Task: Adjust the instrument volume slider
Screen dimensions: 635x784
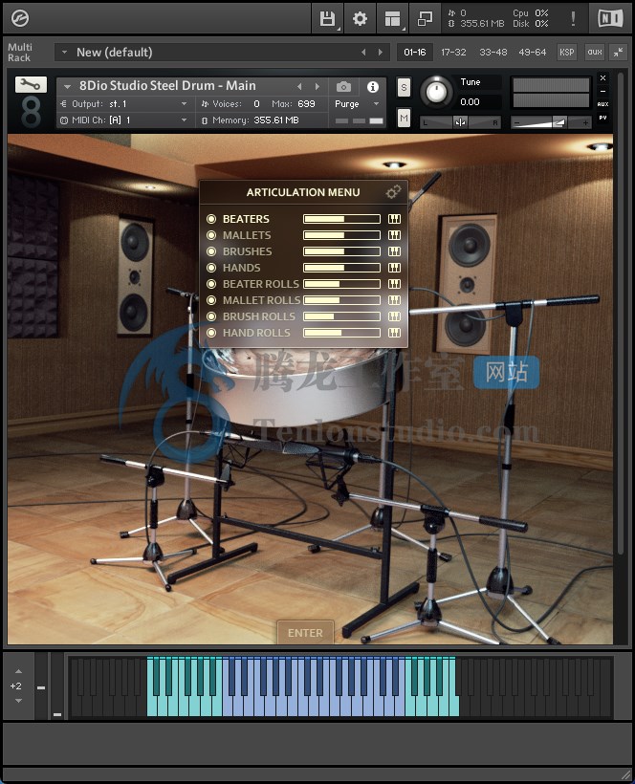Action: tap(551, 122)
